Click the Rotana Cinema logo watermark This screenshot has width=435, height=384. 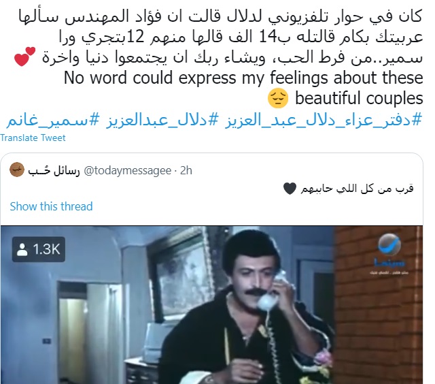click(x=389, y=254)
